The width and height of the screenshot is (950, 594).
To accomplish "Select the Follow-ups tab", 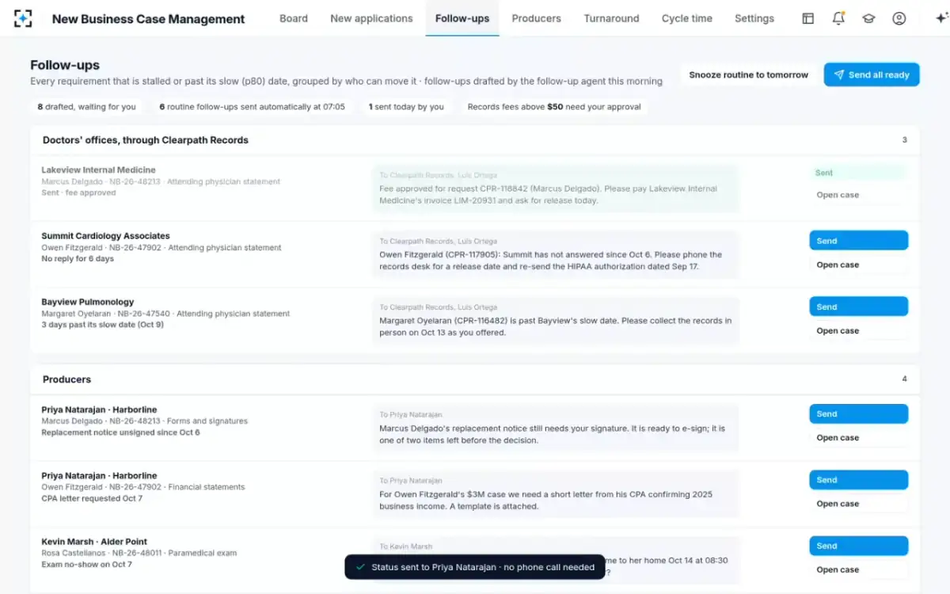I will tap(462, 18).
